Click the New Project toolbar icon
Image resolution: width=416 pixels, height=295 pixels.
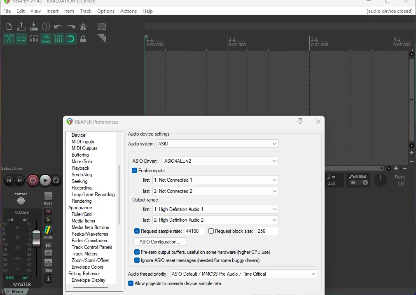click(x=9, y=26)
